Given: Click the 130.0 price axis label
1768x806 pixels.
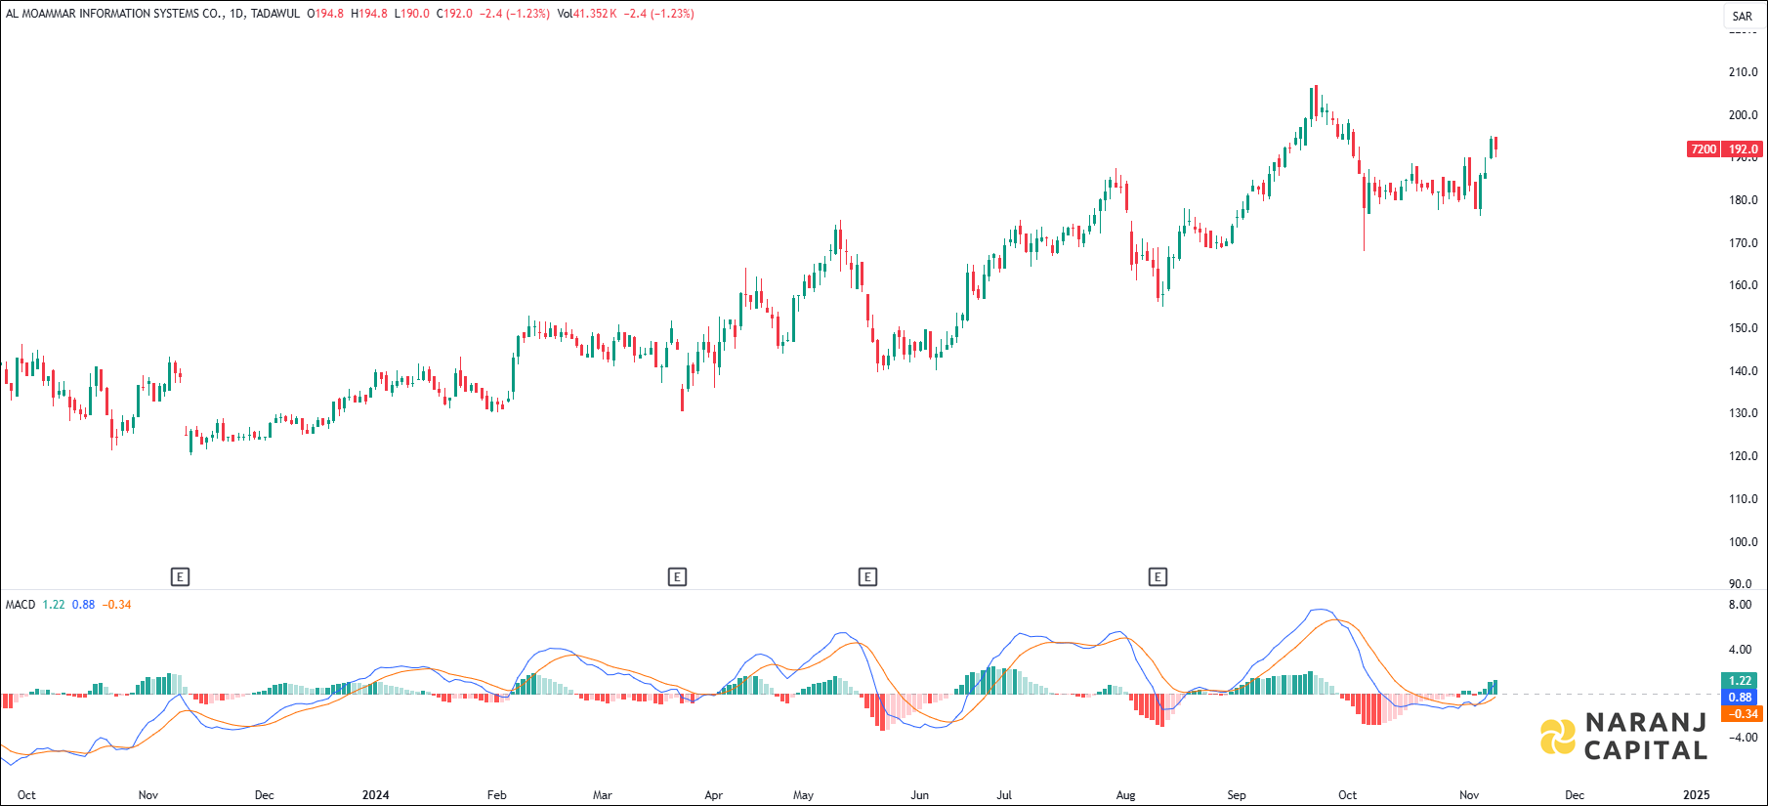Looking at the screenshot, I should (1743, 413).
